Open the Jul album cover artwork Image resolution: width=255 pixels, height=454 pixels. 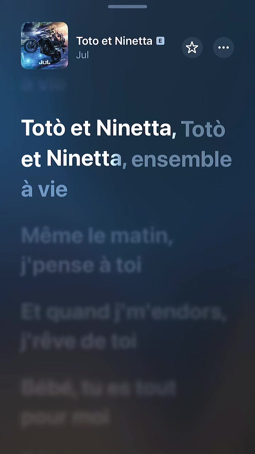click(45, 45)
